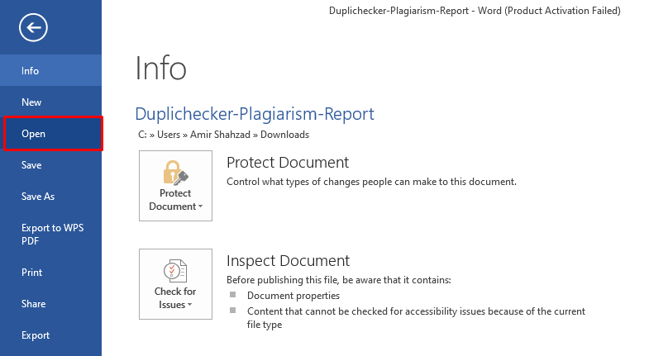Image resolution: width=663 pixels, height=356 pixels.
Task: Click the back arrow to exit Backstage
Action: 33,27
